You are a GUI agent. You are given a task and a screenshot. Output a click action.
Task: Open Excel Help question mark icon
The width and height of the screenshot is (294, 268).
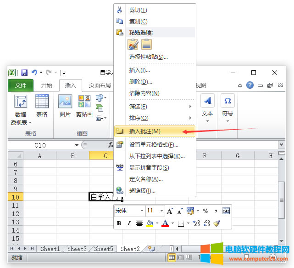click(x=250, y=85)
